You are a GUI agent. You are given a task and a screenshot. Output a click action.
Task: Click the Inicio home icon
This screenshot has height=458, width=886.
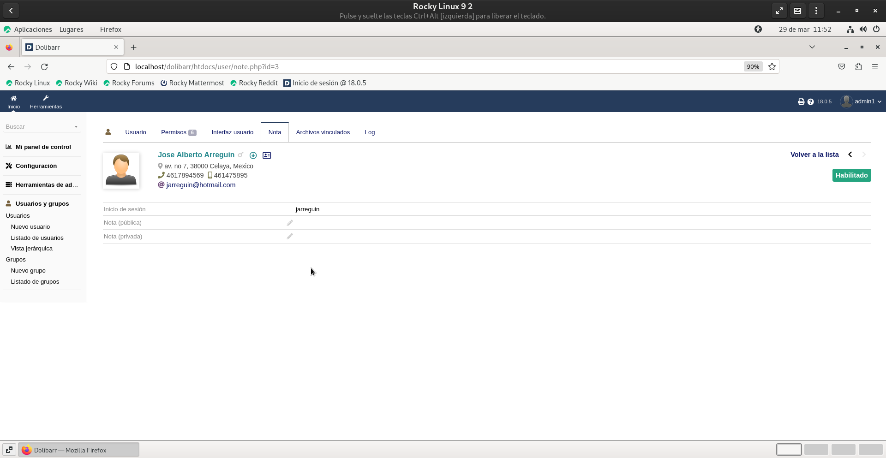pos(13,101)
